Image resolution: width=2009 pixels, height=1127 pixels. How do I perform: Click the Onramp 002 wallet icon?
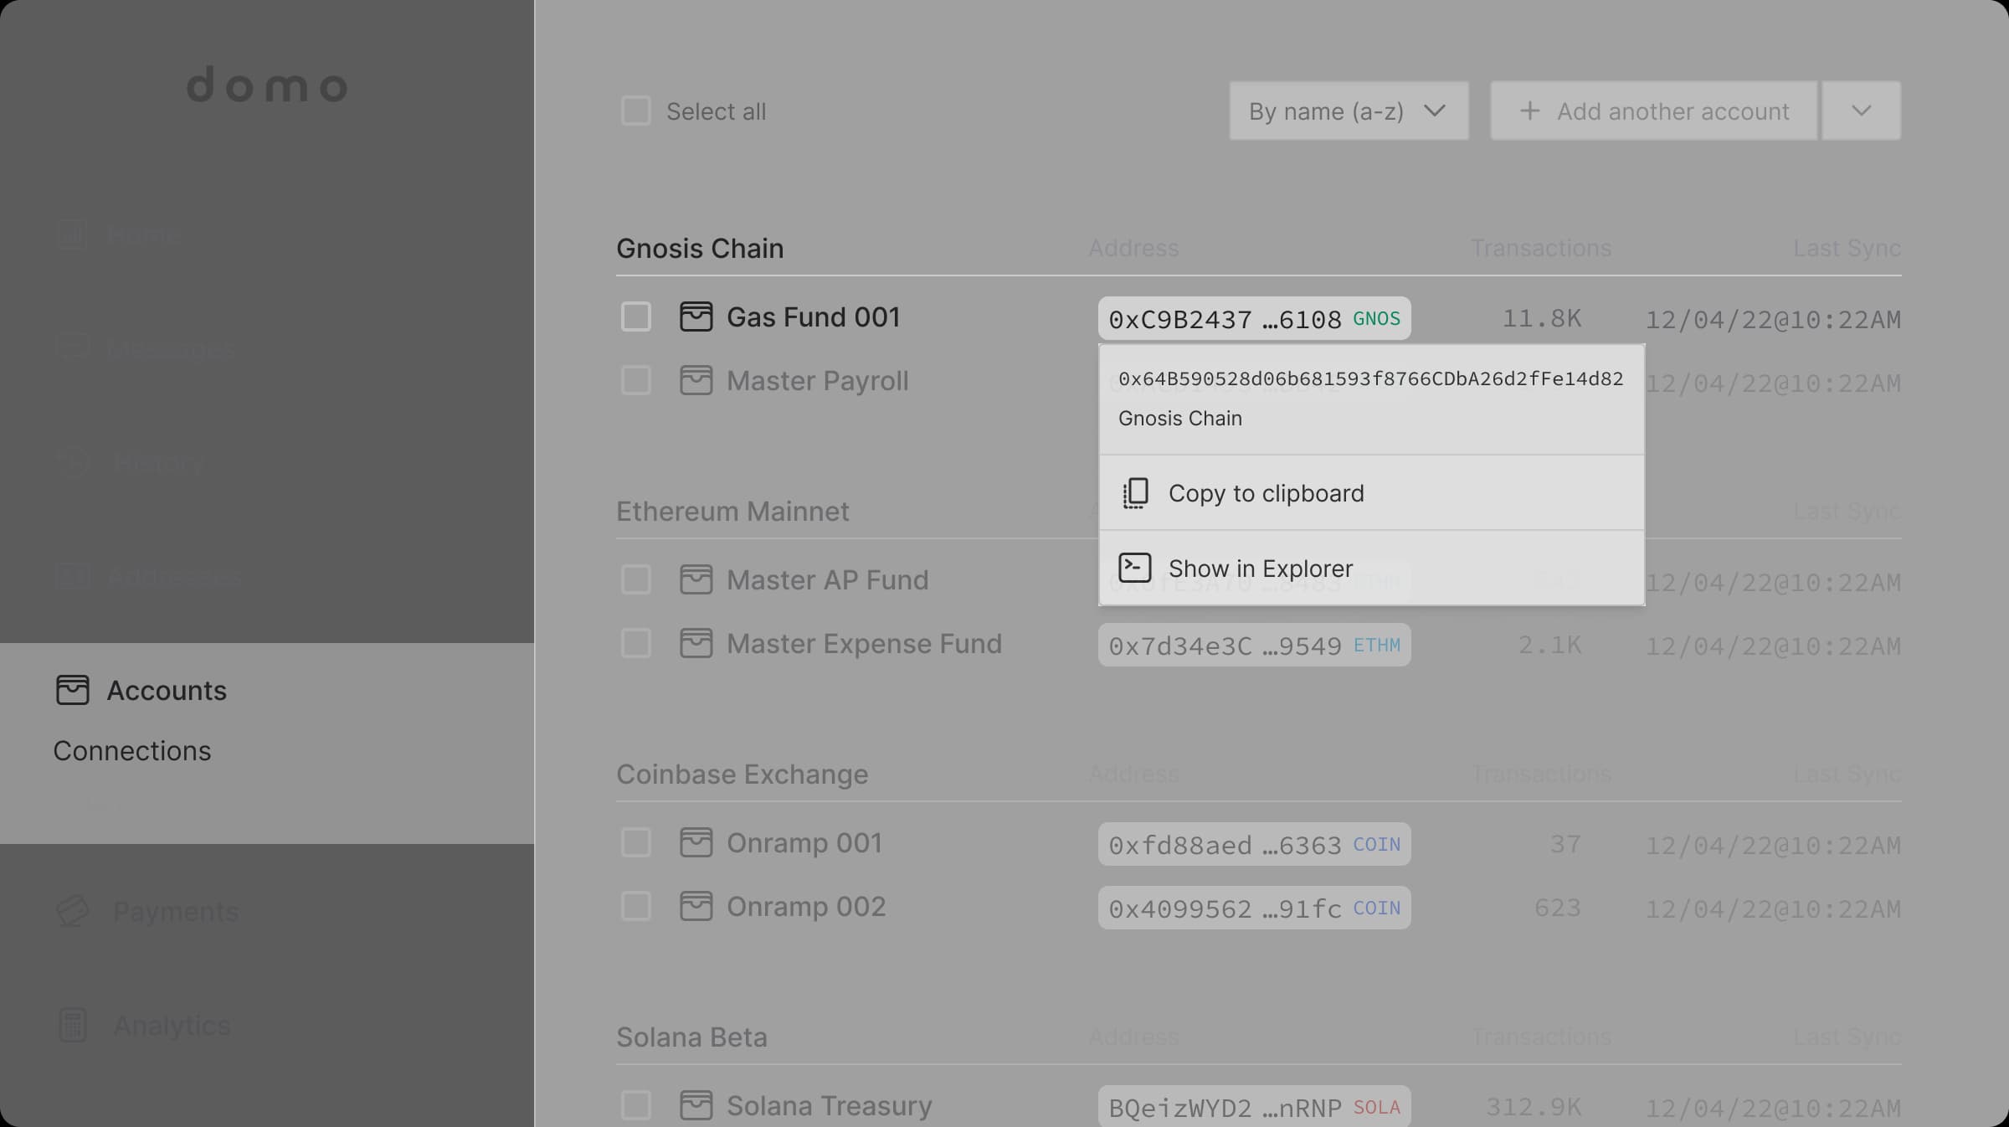694,908
